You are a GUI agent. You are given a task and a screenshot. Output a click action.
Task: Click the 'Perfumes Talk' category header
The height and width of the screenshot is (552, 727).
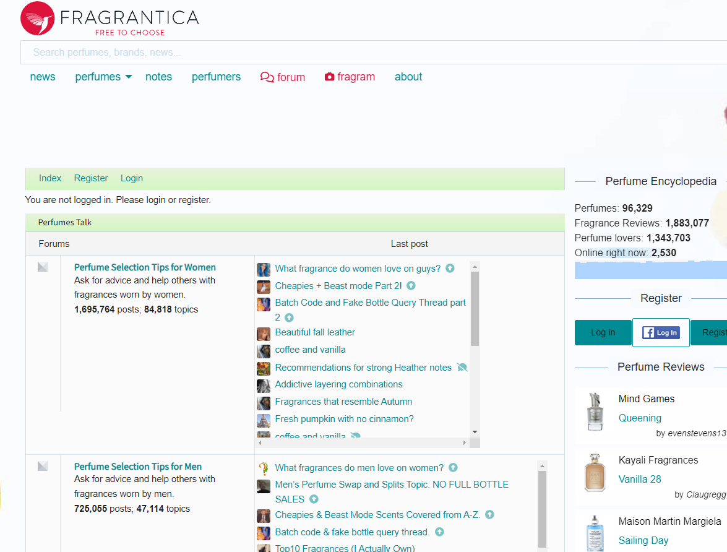(65, 222)
